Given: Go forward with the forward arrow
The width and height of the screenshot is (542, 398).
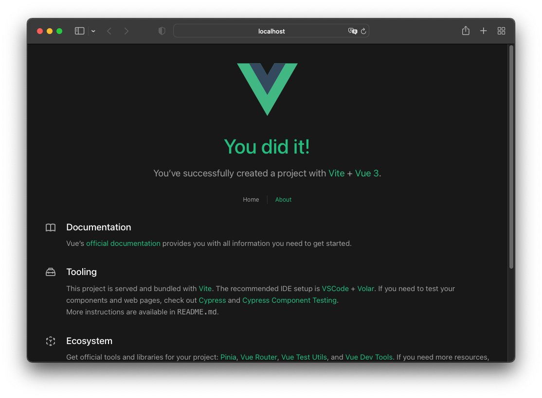Looking at the screenshot, I should [126, 31].
